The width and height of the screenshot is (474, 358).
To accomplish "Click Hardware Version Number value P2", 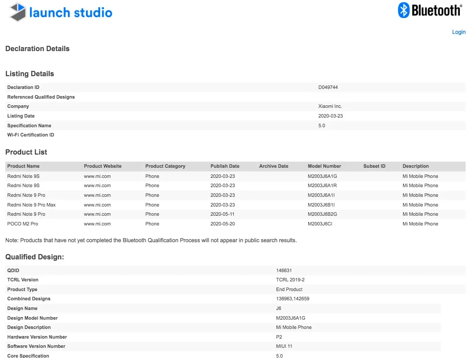I will pos(279,337).
